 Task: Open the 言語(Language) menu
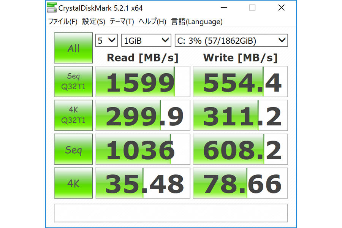click(x=197, y=22)
